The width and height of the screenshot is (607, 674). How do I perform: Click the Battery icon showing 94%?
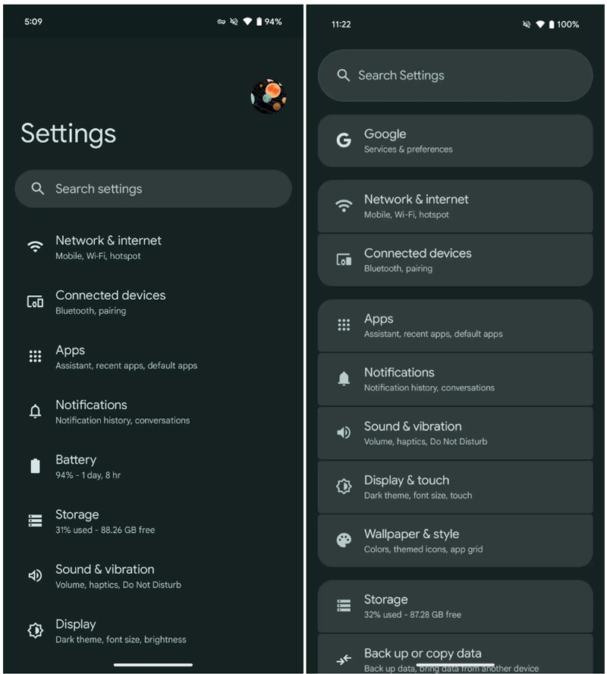pos(35,466)
